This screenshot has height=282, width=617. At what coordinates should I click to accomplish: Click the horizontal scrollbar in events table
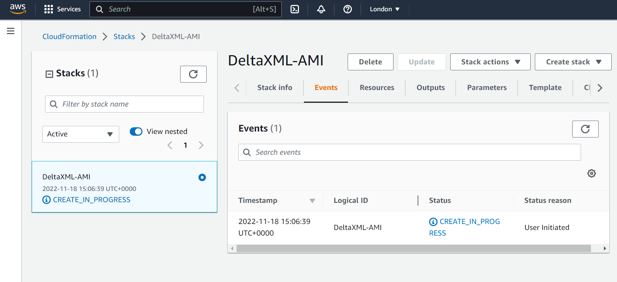(x=413, y=249)
